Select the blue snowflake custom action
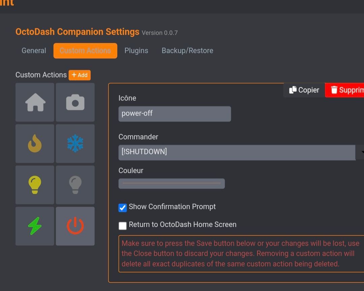This screenshot has width=364, height=291. click(x=75, y=143)
